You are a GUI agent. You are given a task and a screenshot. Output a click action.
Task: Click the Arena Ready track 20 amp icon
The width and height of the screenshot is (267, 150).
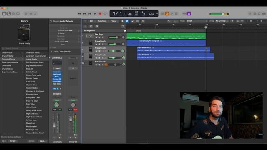coord(91,63)
